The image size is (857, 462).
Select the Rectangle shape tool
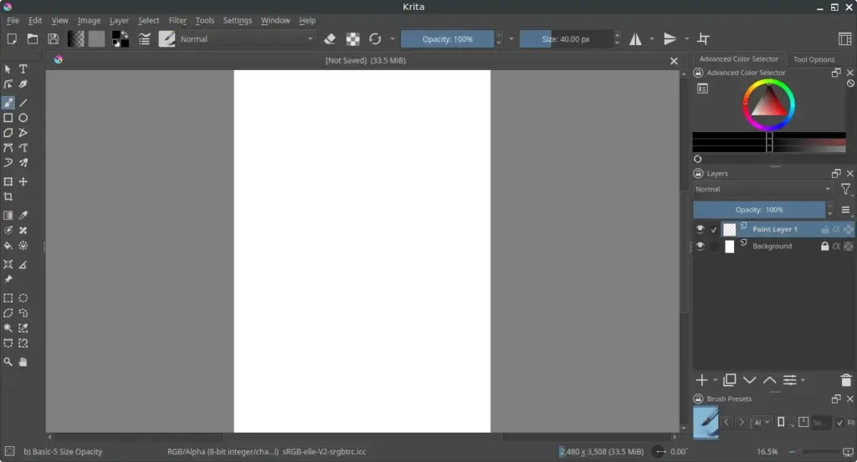(8, 118)
